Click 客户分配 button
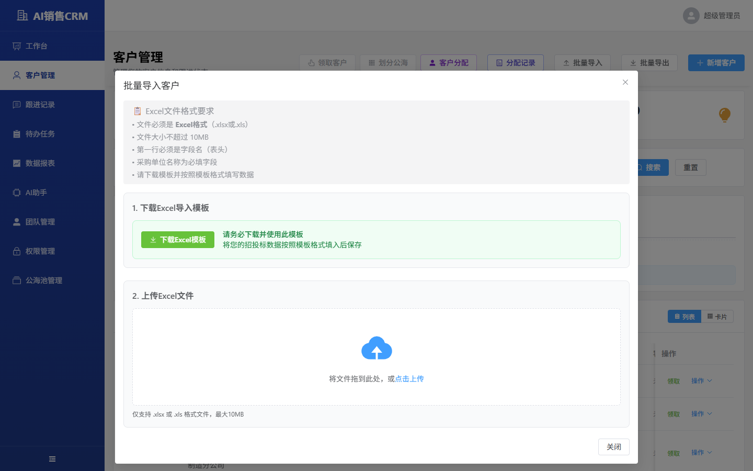Image resolution: width=753 pixels, height=471 pixels. pyautogui.click(x=449, y=63)
